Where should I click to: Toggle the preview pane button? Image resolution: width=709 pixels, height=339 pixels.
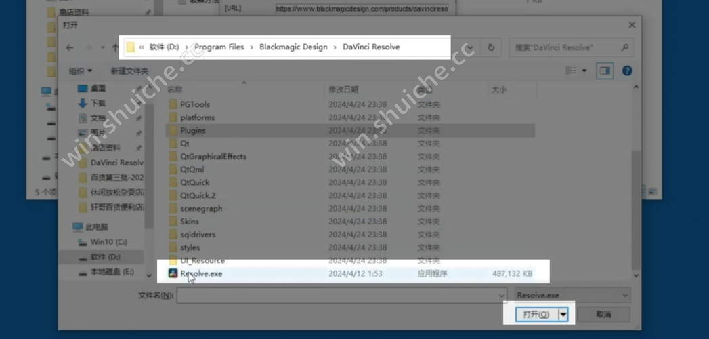605,71
